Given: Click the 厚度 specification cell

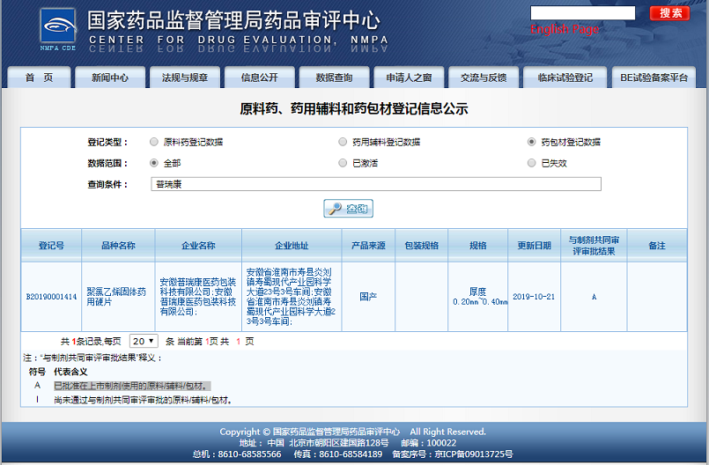Looking at the screenshot, I should click(x=479, y=297).
